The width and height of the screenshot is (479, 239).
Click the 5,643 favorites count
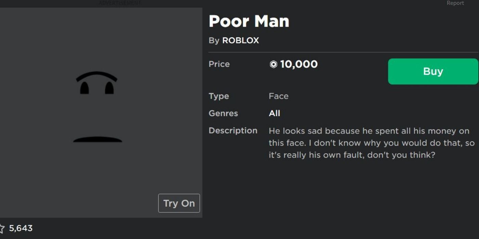[x=21, y=228]
